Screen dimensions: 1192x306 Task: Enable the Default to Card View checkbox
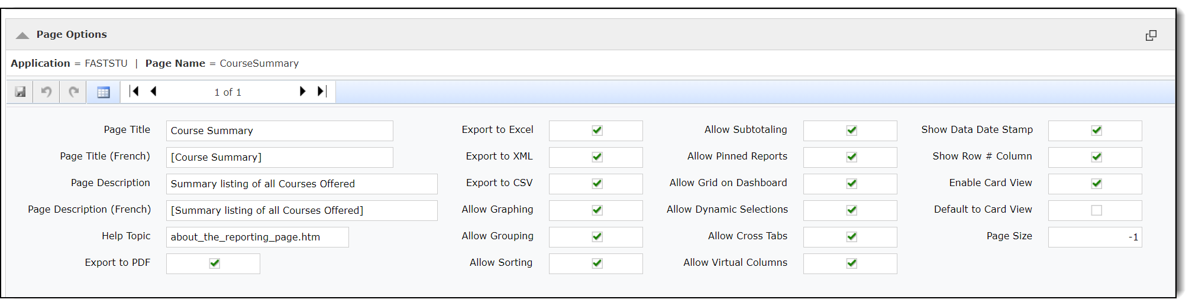[1096, 210]
